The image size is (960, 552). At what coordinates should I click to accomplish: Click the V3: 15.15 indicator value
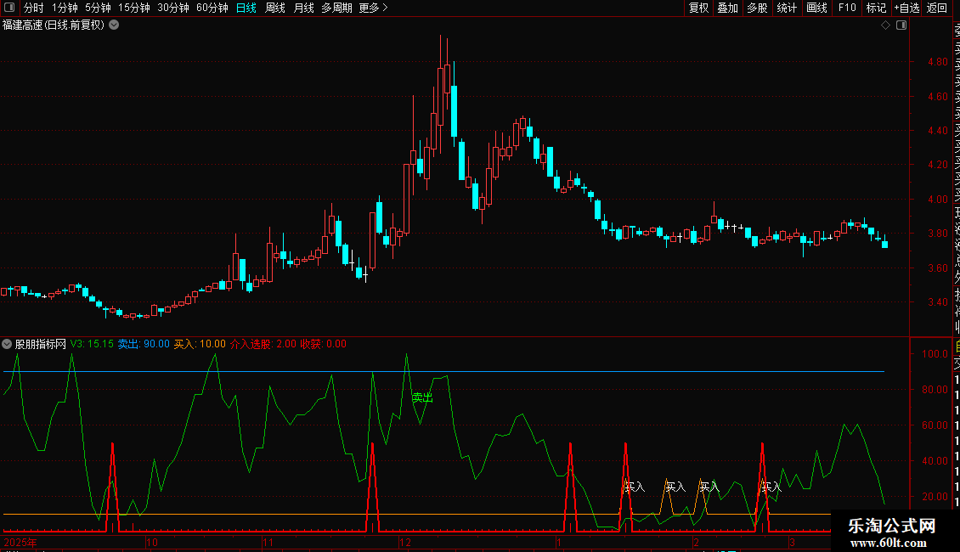[92, 344]
